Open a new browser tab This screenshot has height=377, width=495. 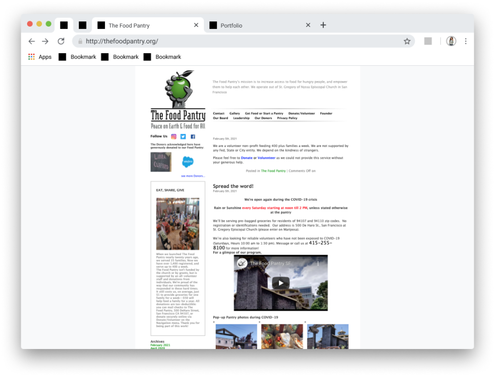(323, 25)
